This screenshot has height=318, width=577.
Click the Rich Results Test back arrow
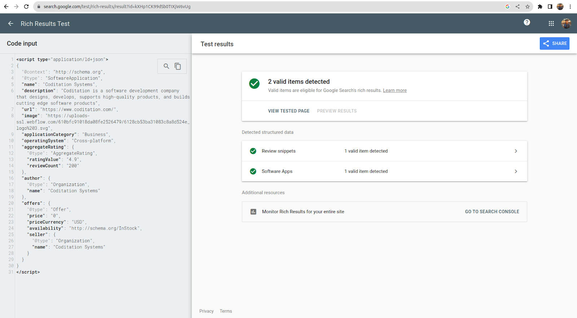point(11,23)
